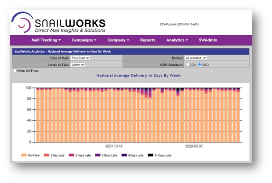Select the 2022 USPS Standard radio button
Image resolution: width=272 pixels, height=183 pixels.
[200, 65]
